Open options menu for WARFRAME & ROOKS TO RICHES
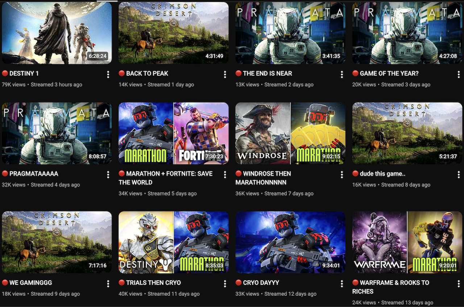The height and width of the screenshot is (307, 464). pos(458,284)
